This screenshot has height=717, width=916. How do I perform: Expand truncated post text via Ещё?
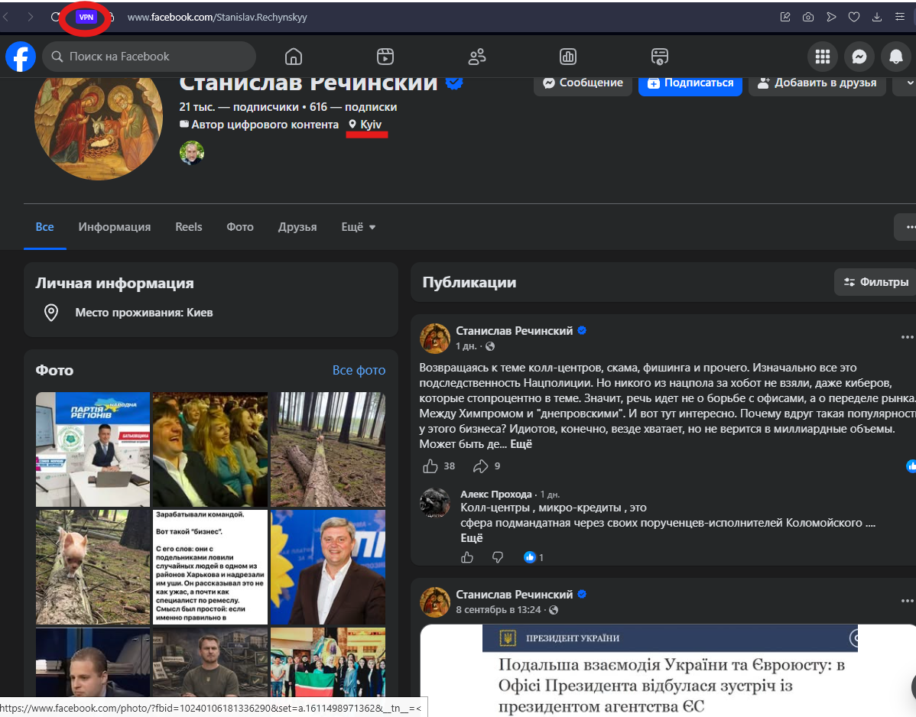521,444
